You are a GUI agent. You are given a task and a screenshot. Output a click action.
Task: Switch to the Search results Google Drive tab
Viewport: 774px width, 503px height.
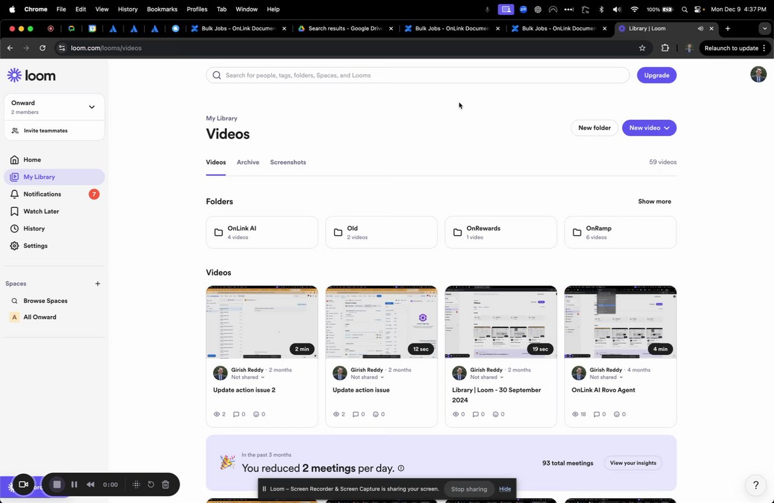pyautogui.click(x=346, y=28)
